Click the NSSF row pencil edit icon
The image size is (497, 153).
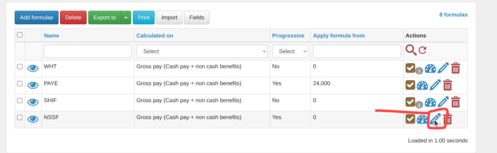435,119
